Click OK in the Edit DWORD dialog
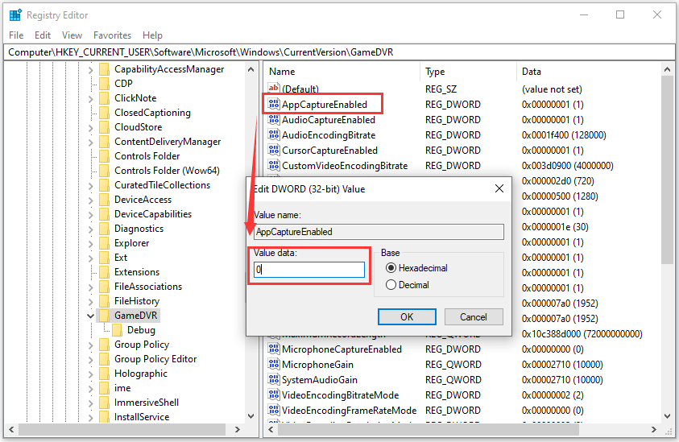The image size is (679, 442). (407, 316)
